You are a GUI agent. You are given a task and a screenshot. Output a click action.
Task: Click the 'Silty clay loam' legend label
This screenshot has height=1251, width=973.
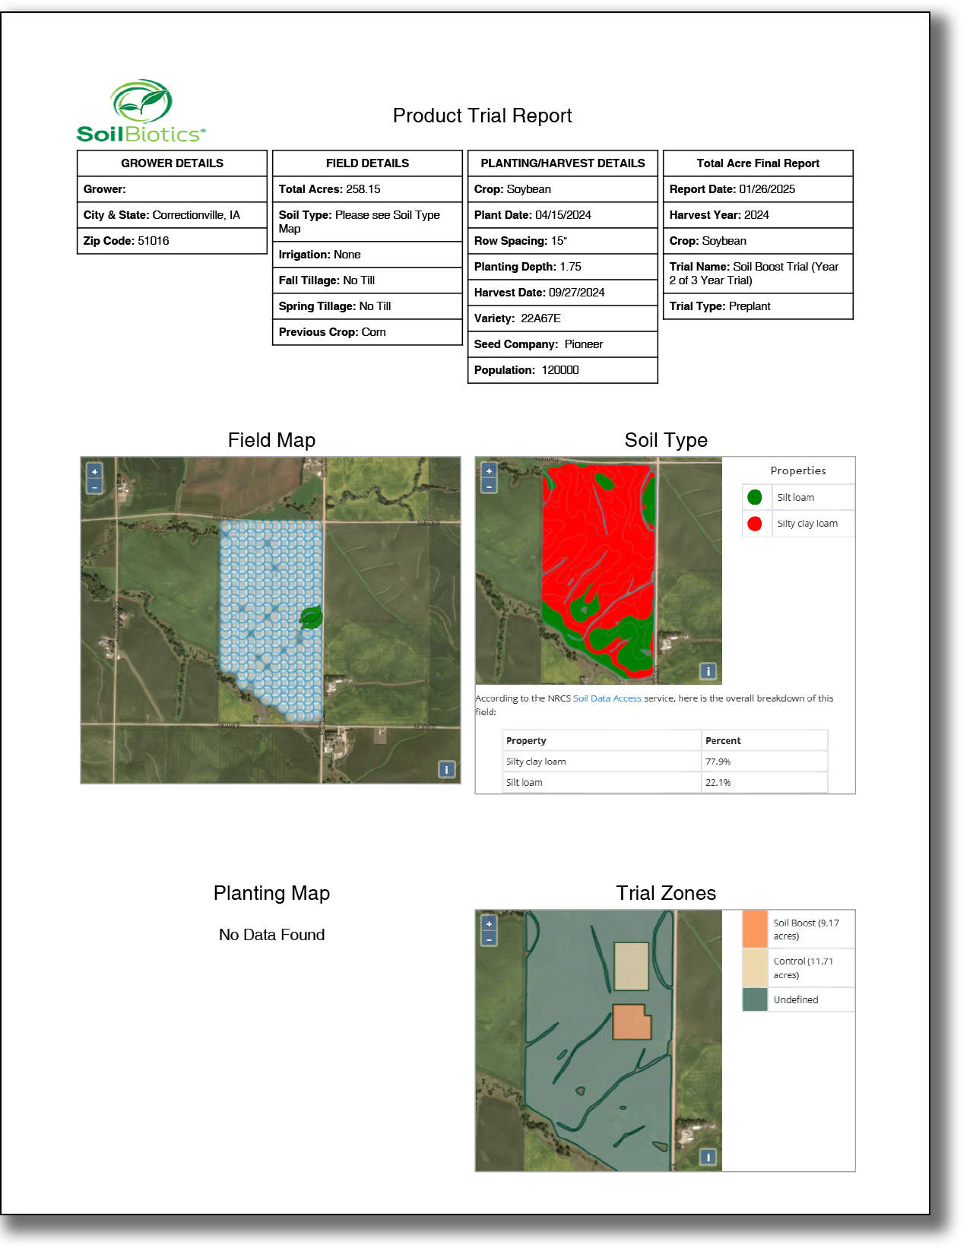pos(807,523)
